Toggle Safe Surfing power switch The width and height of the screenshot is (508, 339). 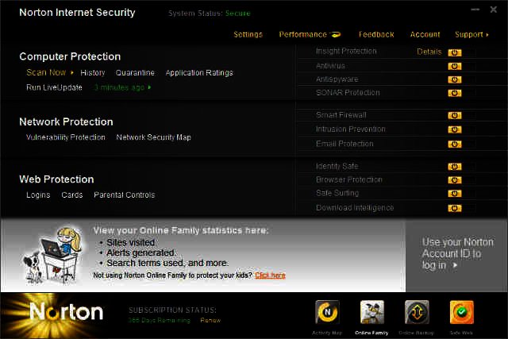pos(455,194)
